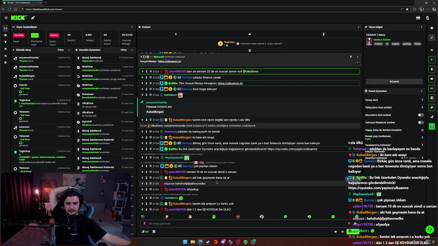The height and width of the screenshot is (246, 438).
Task: Open a new browser tab
Action: click(46, 3)
